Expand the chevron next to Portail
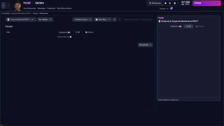 (32, 3)
